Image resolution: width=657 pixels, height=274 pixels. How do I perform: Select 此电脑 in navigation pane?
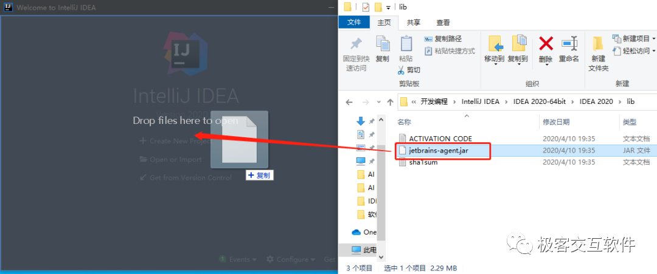click(364, 250)
